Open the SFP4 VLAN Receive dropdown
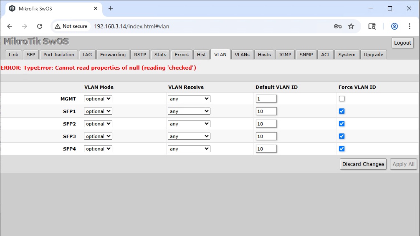This screenshot has width=420, height=236. click(x=189, y=149)
